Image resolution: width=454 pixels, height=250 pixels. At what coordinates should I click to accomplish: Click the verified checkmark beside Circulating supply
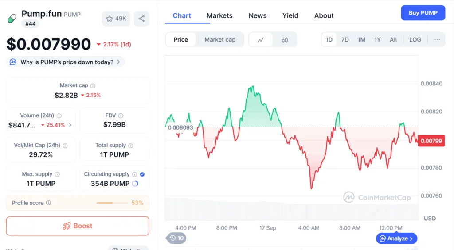point(142,174)
